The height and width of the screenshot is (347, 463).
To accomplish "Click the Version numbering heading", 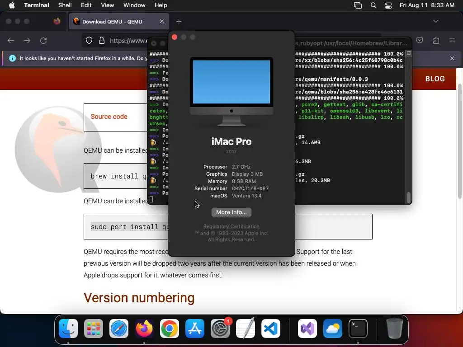I will (139, 297).
